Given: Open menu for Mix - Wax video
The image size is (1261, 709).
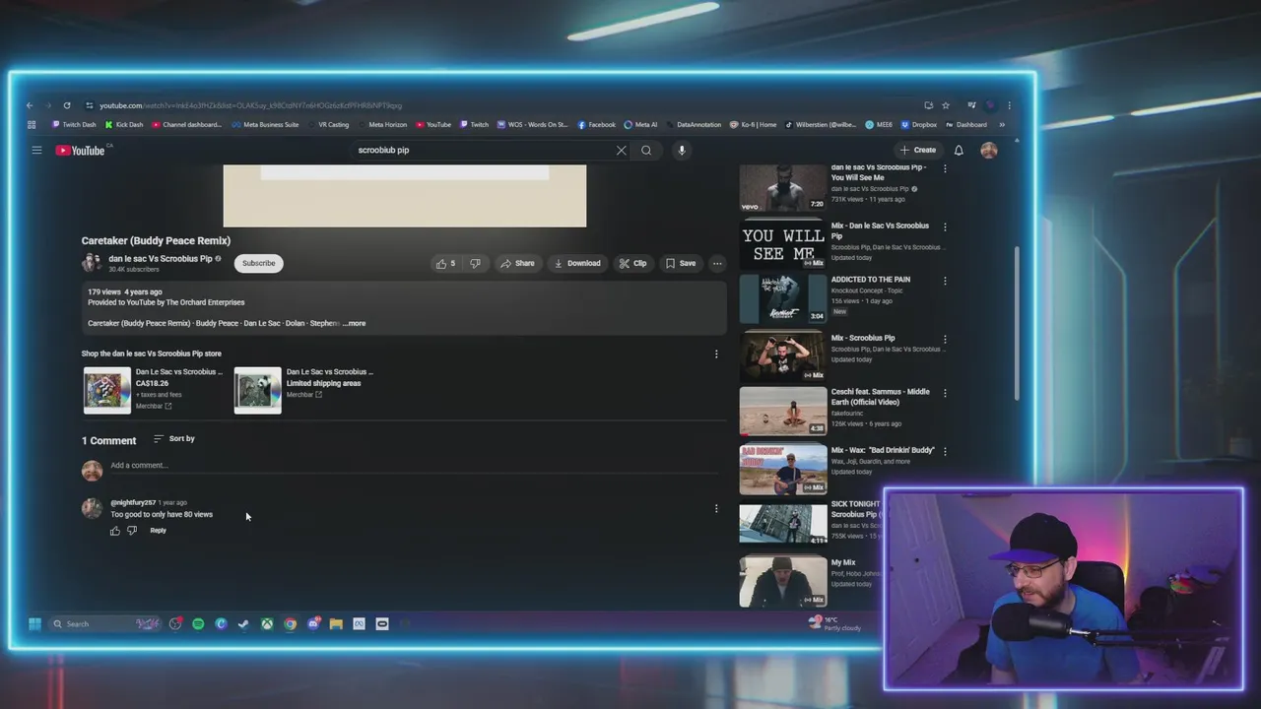Looking at the screenshot, I should tap(945, 451).
